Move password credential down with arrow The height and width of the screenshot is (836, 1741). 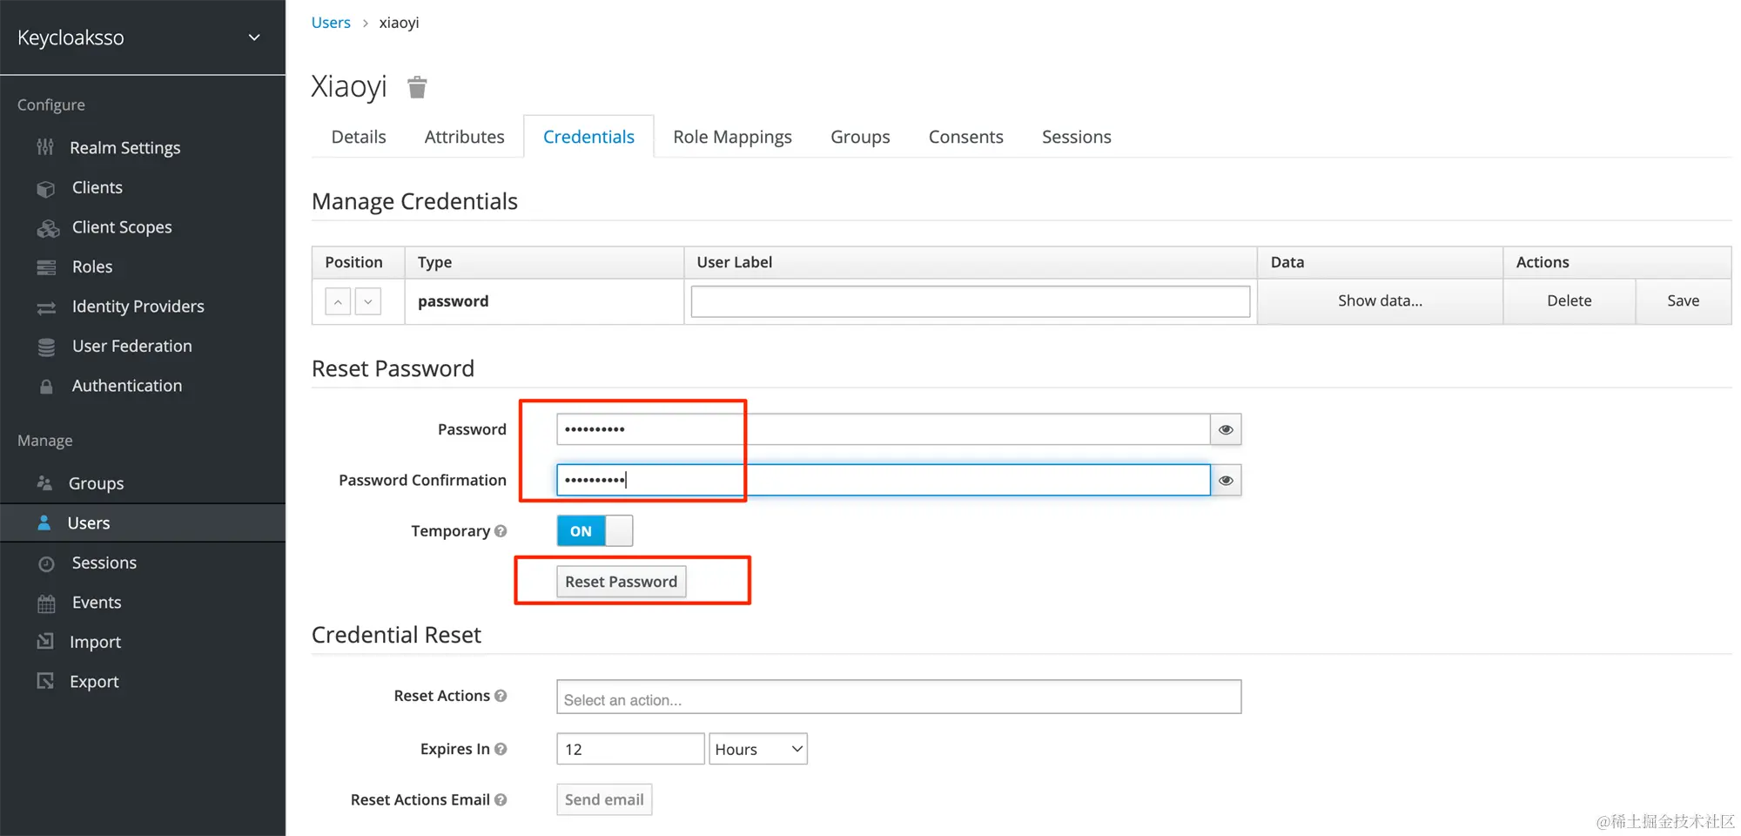368,301
